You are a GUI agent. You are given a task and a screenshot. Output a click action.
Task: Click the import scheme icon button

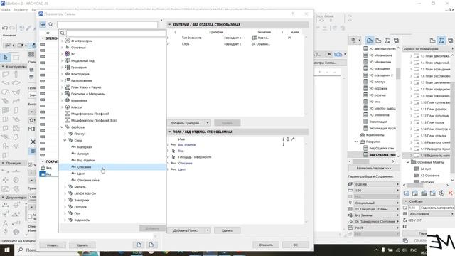click(x=139, y=245)
